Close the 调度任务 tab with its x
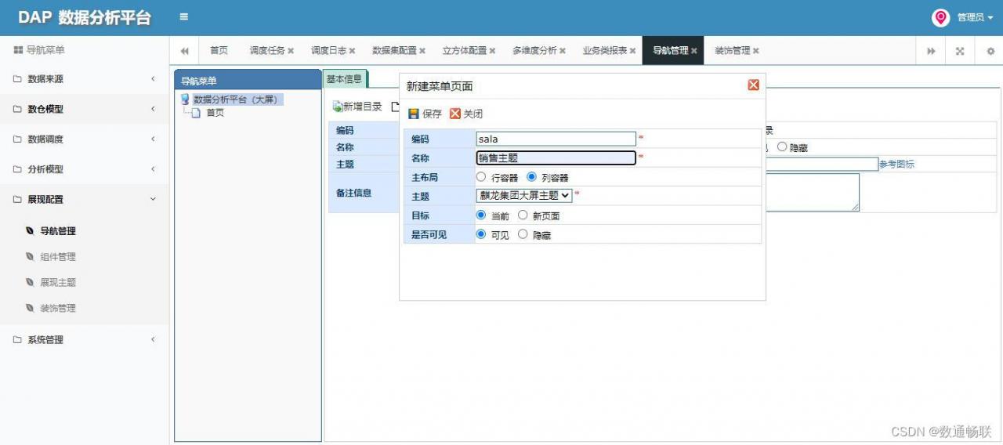Screen dimensions: 1003x445 tap(291, 51)
